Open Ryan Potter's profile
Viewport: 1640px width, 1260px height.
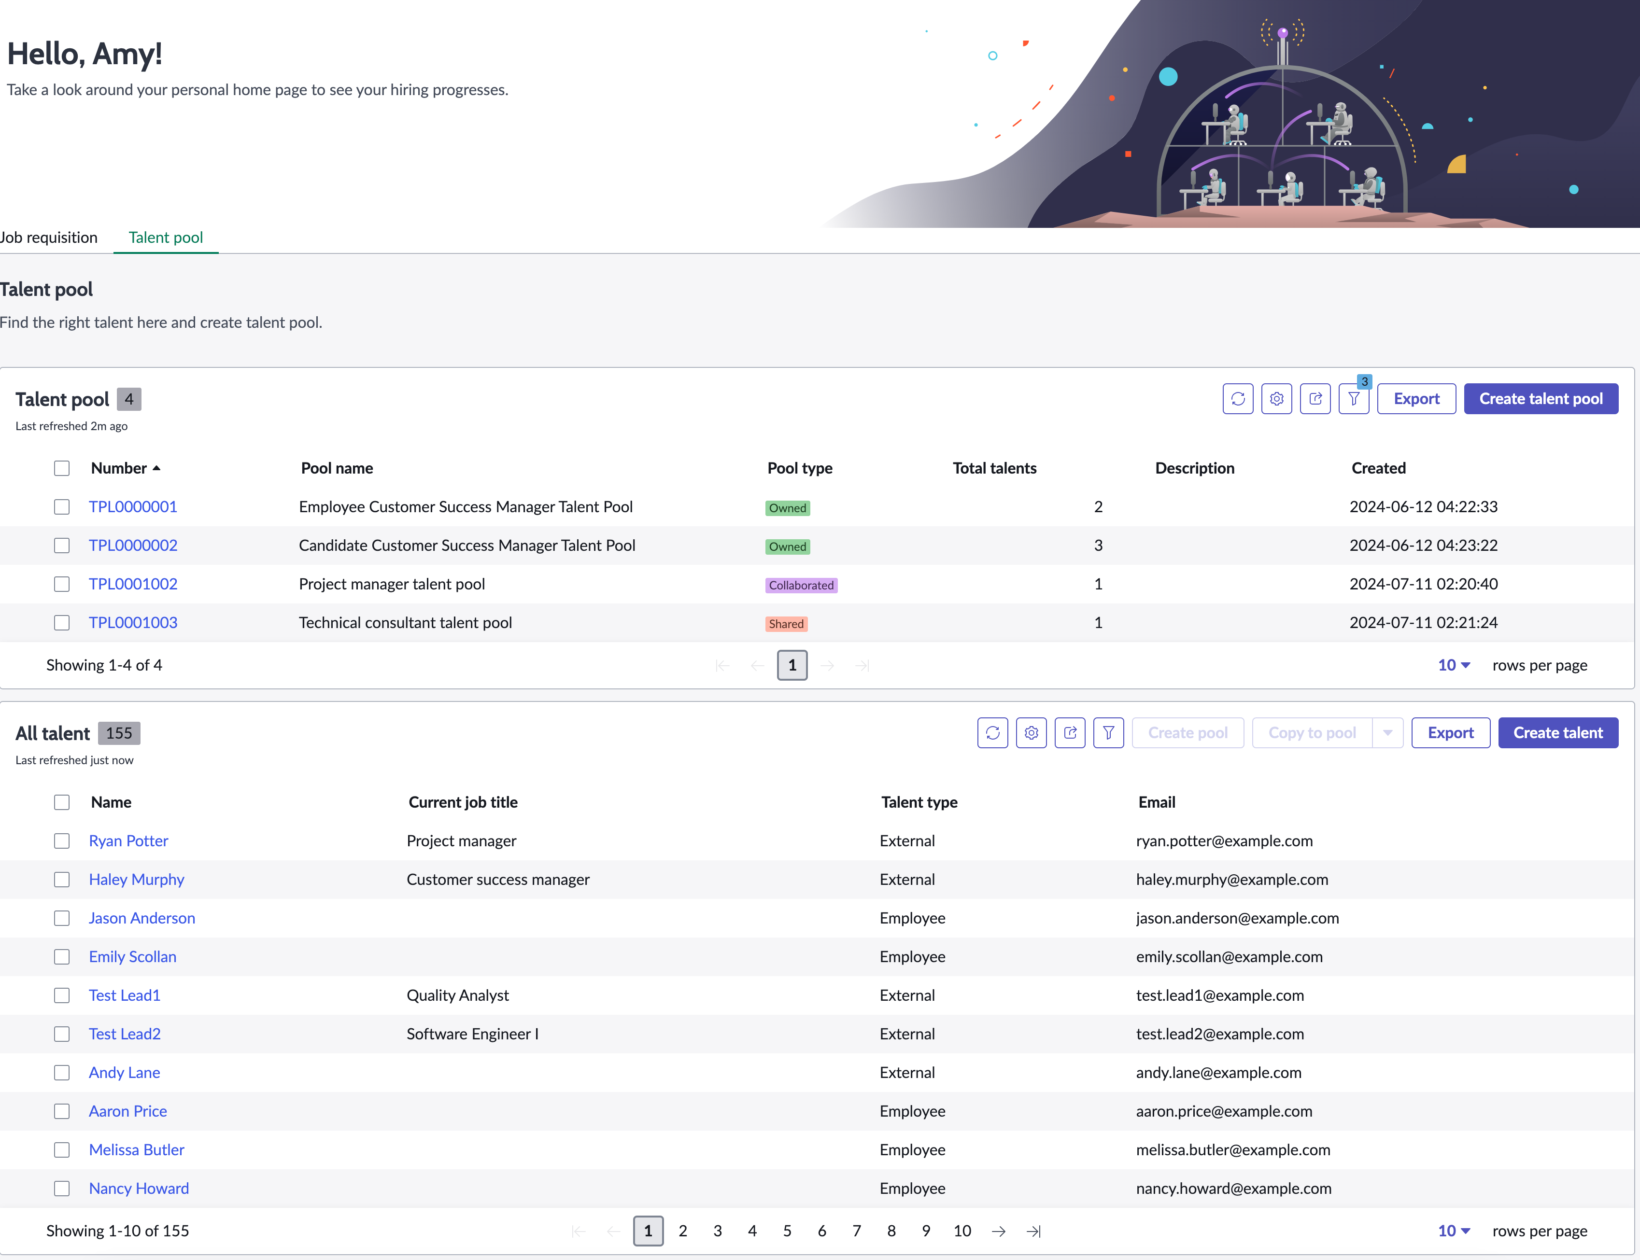point(128,841)
